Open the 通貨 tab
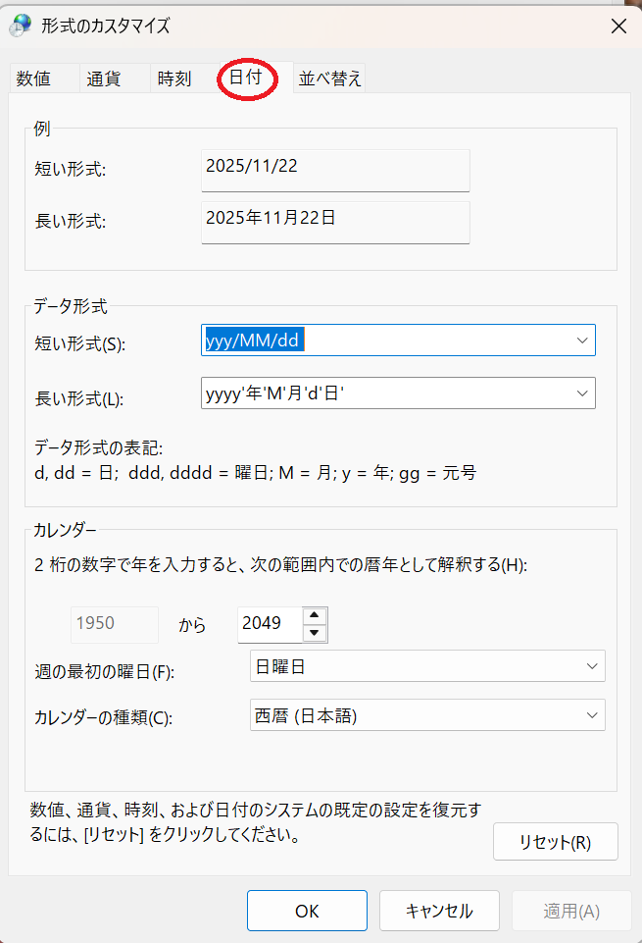Screen dimensions: 642x943 click(x=103, y=79)
